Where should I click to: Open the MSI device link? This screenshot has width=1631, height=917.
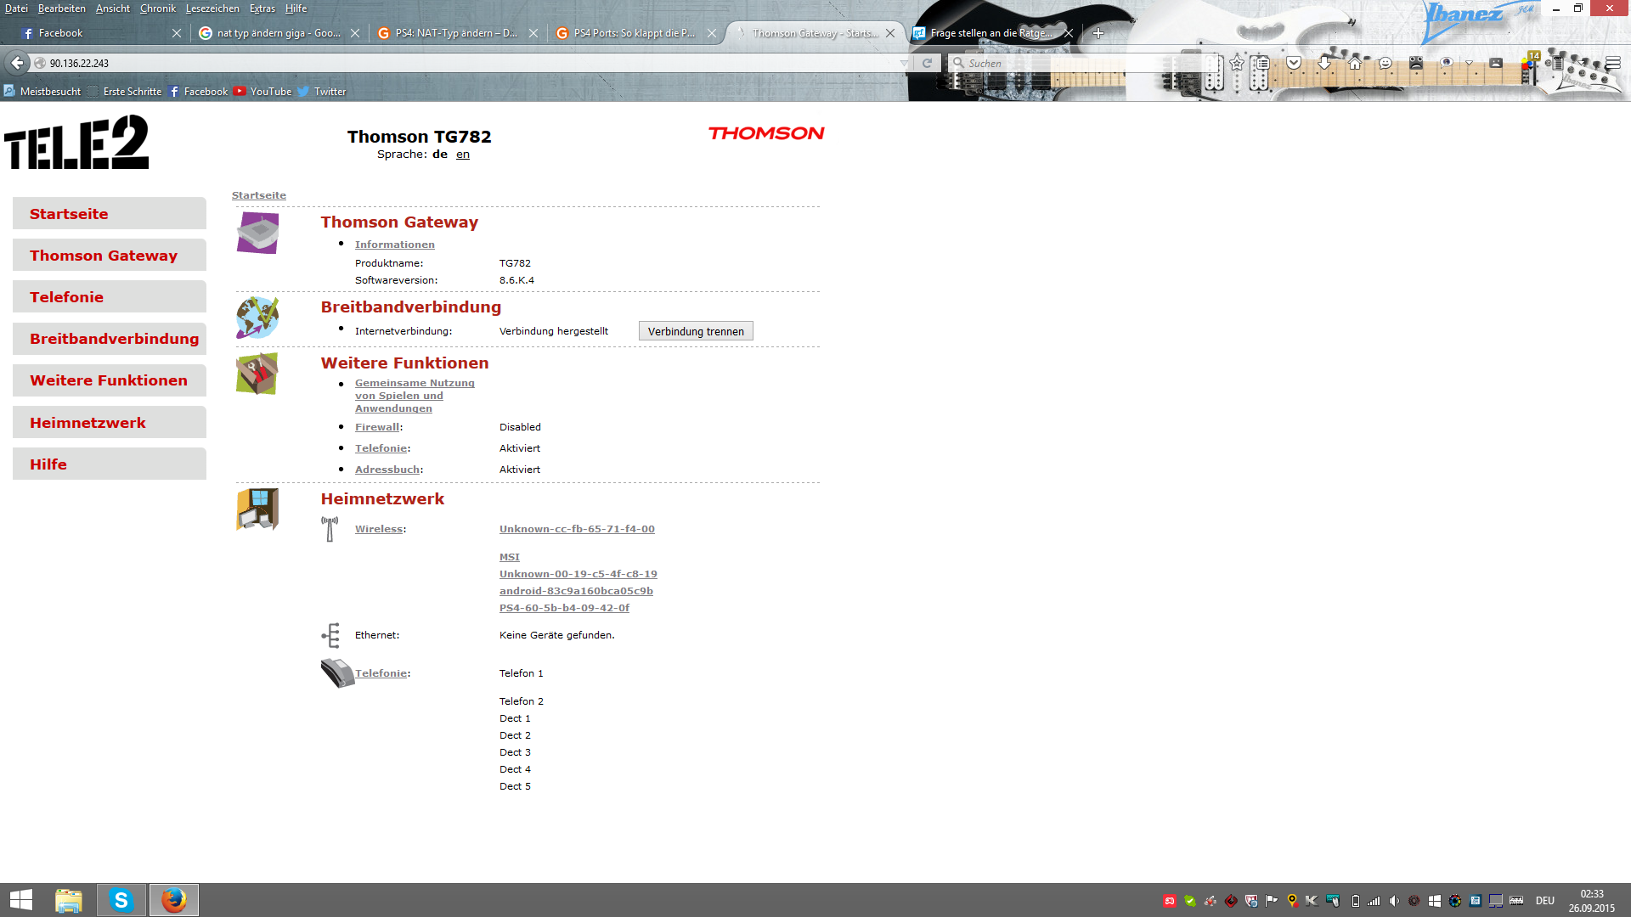510,557
